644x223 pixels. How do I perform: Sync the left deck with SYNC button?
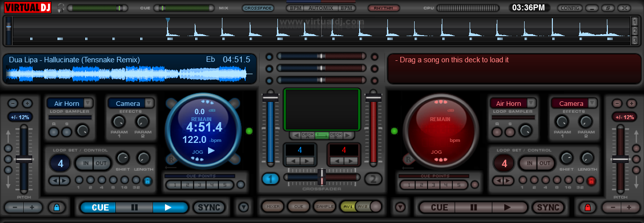[209, 208]
